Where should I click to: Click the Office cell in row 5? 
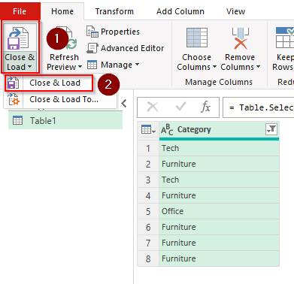tap(219, 211)
